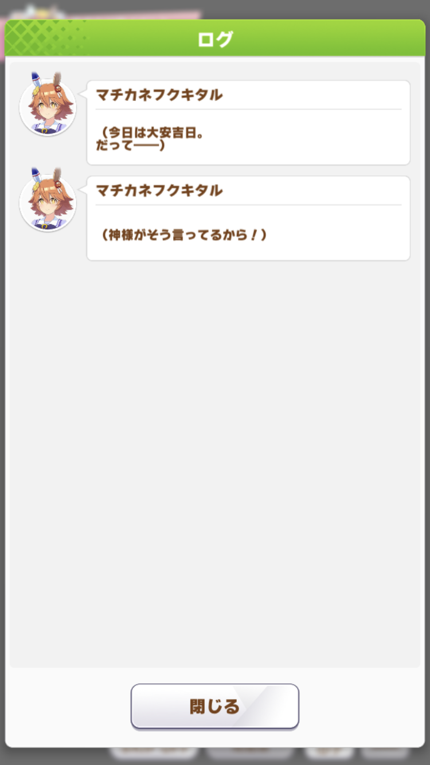Click the divider line under first speaker name

click(248, 109)
